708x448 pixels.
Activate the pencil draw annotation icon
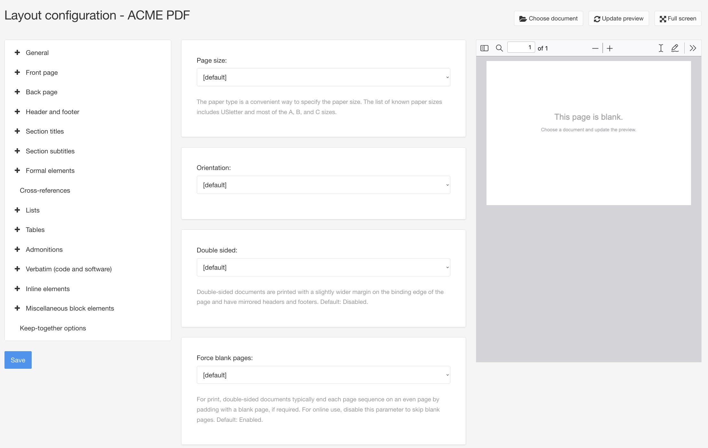(x=675, y=48)
